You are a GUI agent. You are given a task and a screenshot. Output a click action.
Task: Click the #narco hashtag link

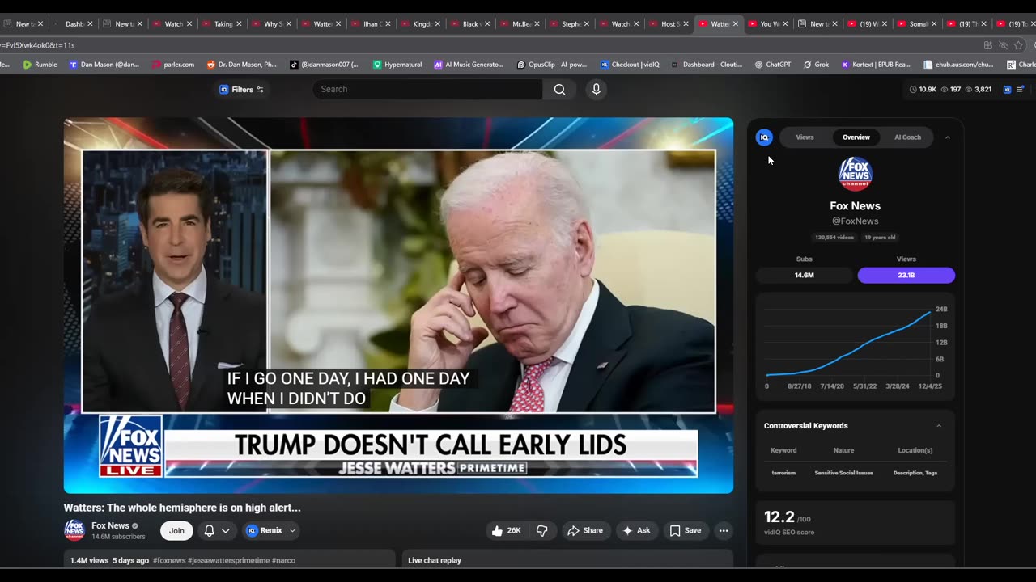click(283, 560)
